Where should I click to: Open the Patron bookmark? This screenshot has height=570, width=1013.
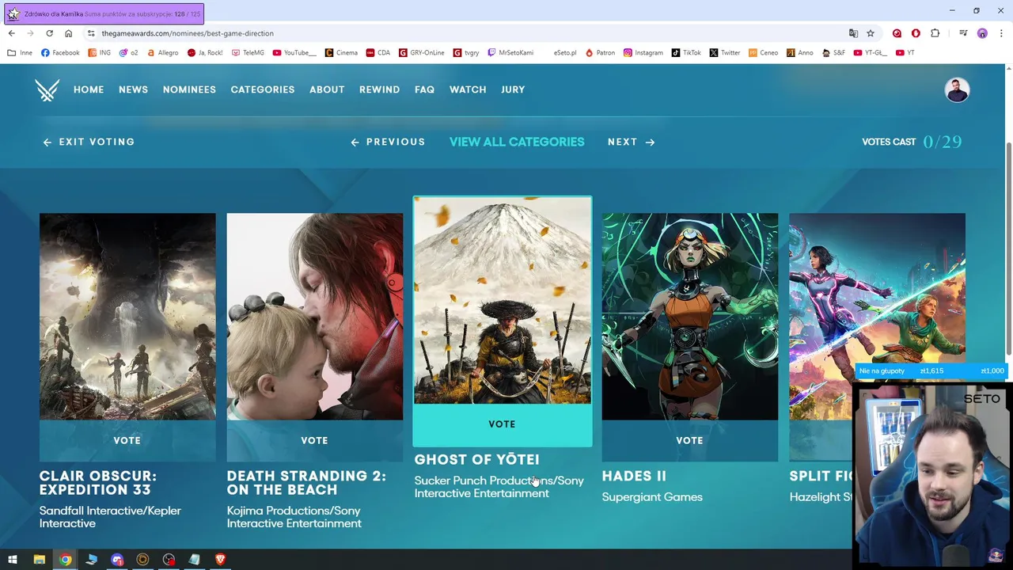click(600, 53)
